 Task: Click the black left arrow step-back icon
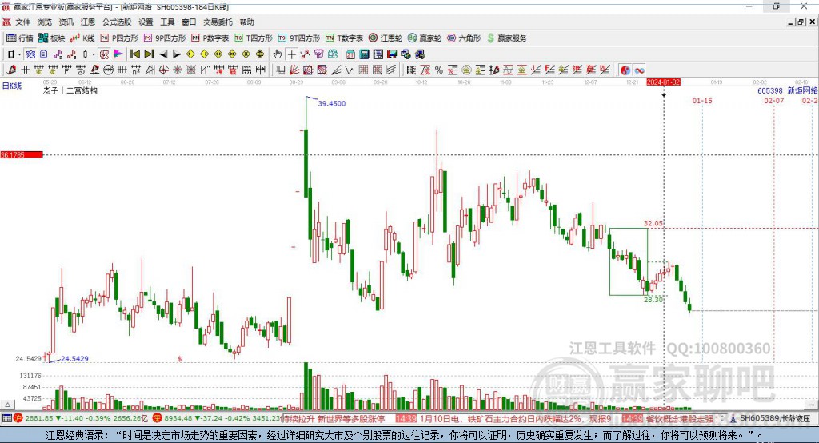point(163,54)
